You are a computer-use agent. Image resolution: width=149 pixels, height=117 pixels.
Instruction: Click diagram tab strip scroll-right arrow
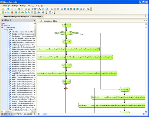pos(147,20)
